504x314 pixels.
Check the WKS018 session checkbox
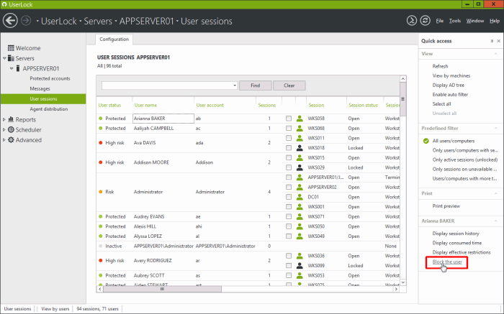point(289,148)
